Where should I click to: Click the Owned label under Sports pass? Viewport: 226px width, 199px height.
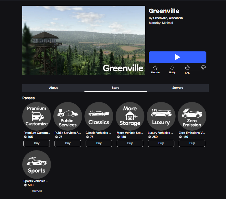(37, 191)
